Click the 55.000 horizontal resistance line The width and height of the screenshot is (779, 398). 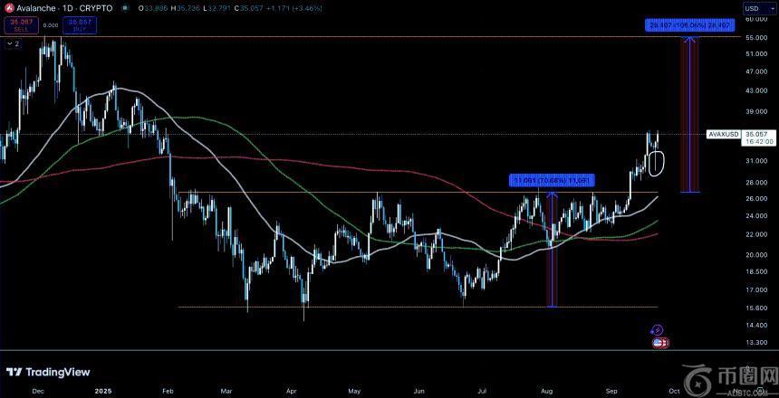tap(362, 37)
